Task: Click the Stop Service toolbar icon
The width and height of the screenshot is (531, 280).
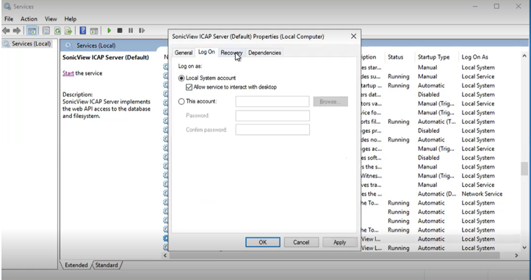Action: (x=120, y=31)
